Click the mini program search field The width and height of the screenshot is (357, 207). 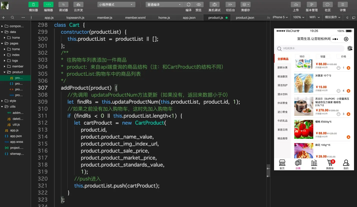(310, 48)
